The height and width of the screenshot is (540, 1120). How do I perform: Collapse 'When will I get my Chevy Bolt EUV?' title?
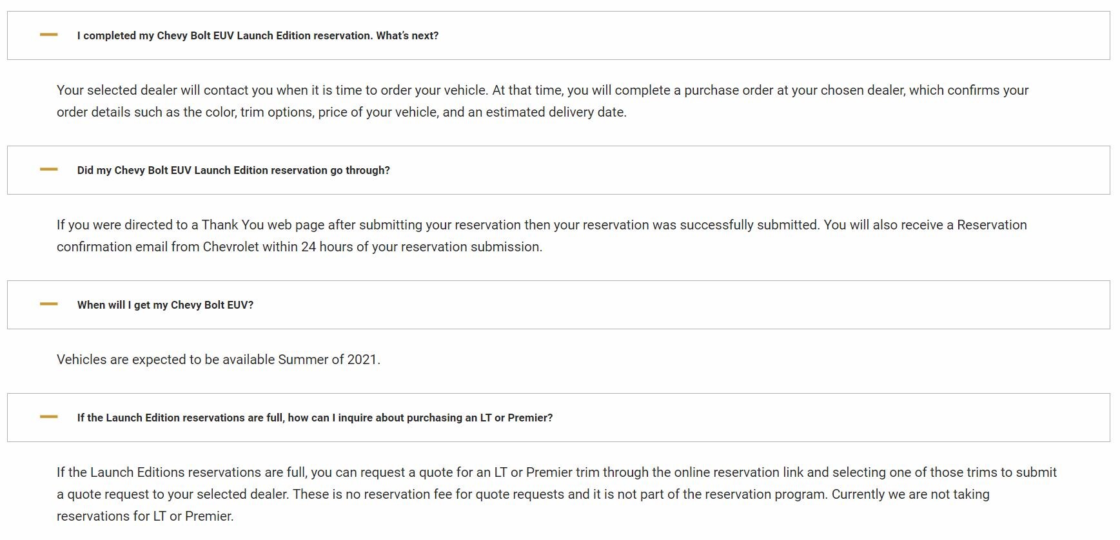point(165,305)
